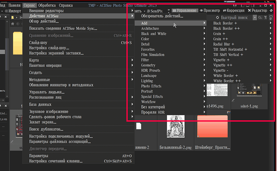
Task: Open Параметры menu item
Action: tap(78, 156)
